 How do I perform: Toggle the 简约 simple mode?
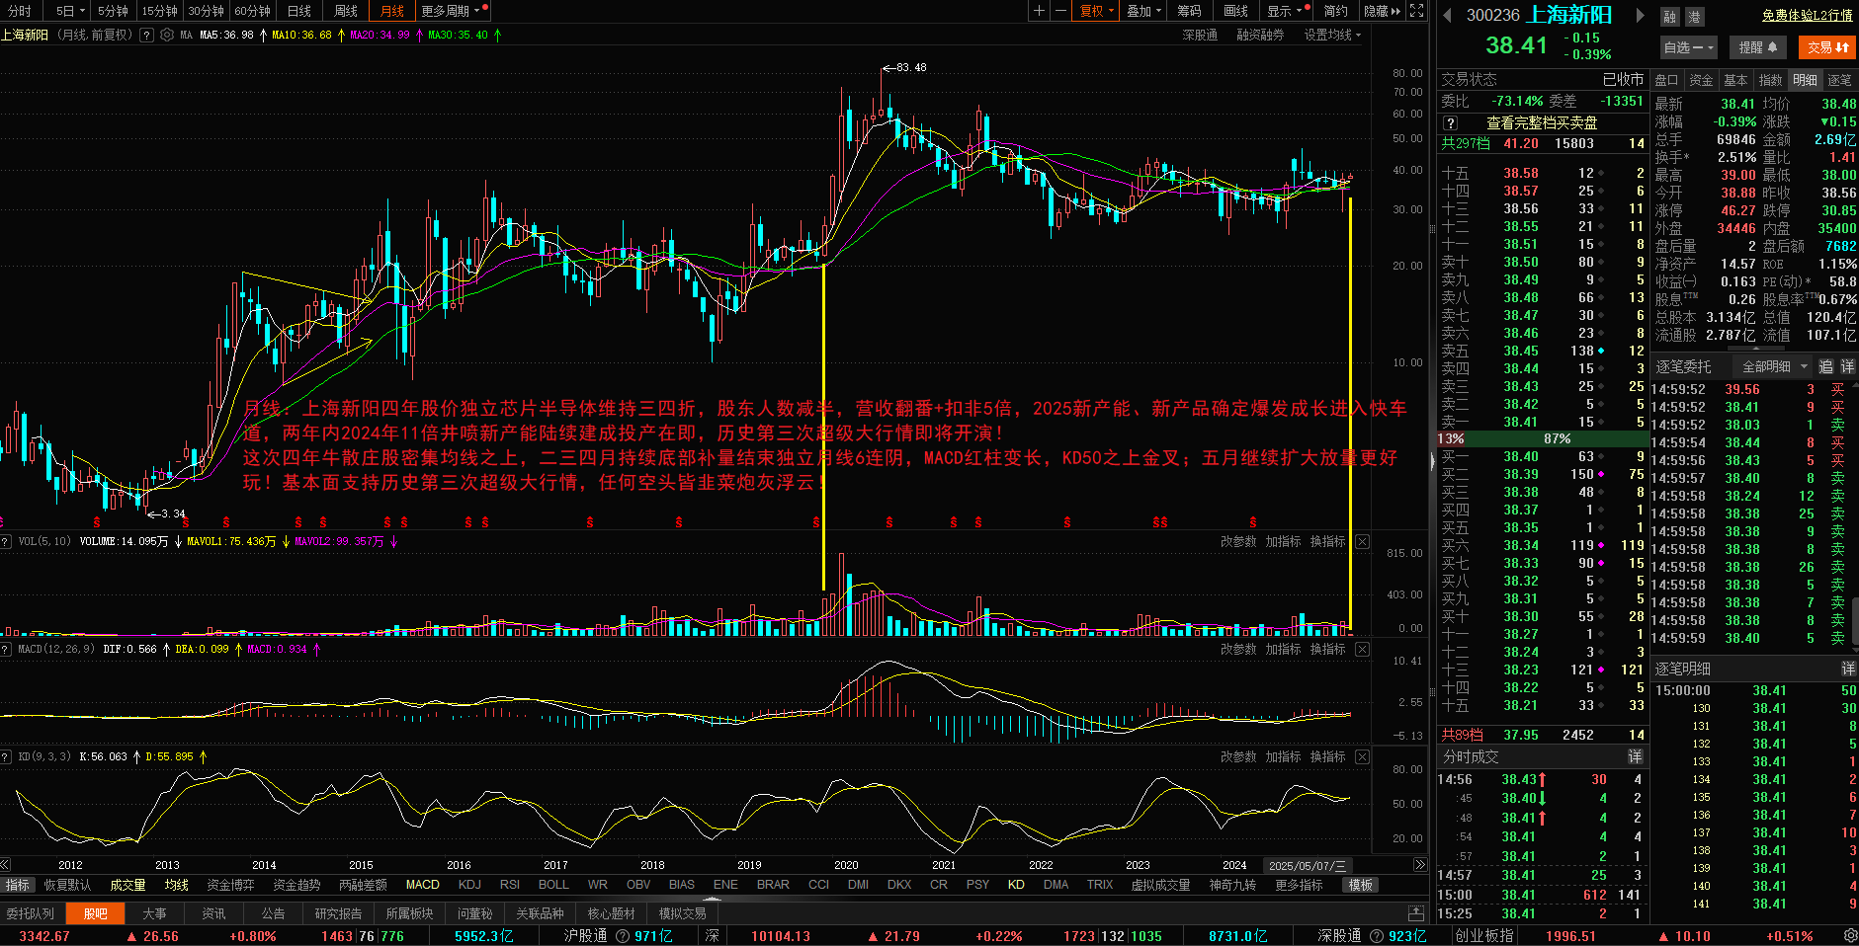click(1335, 11)
